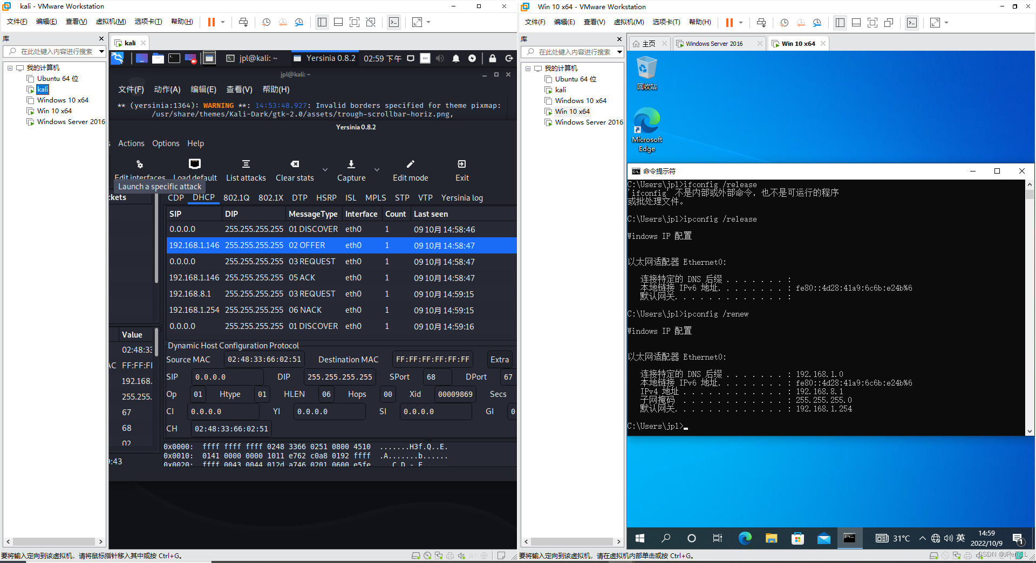1036x563 pixels.
Task: Open File Explorer from Windows taskbar
Action: click(771, 538)
